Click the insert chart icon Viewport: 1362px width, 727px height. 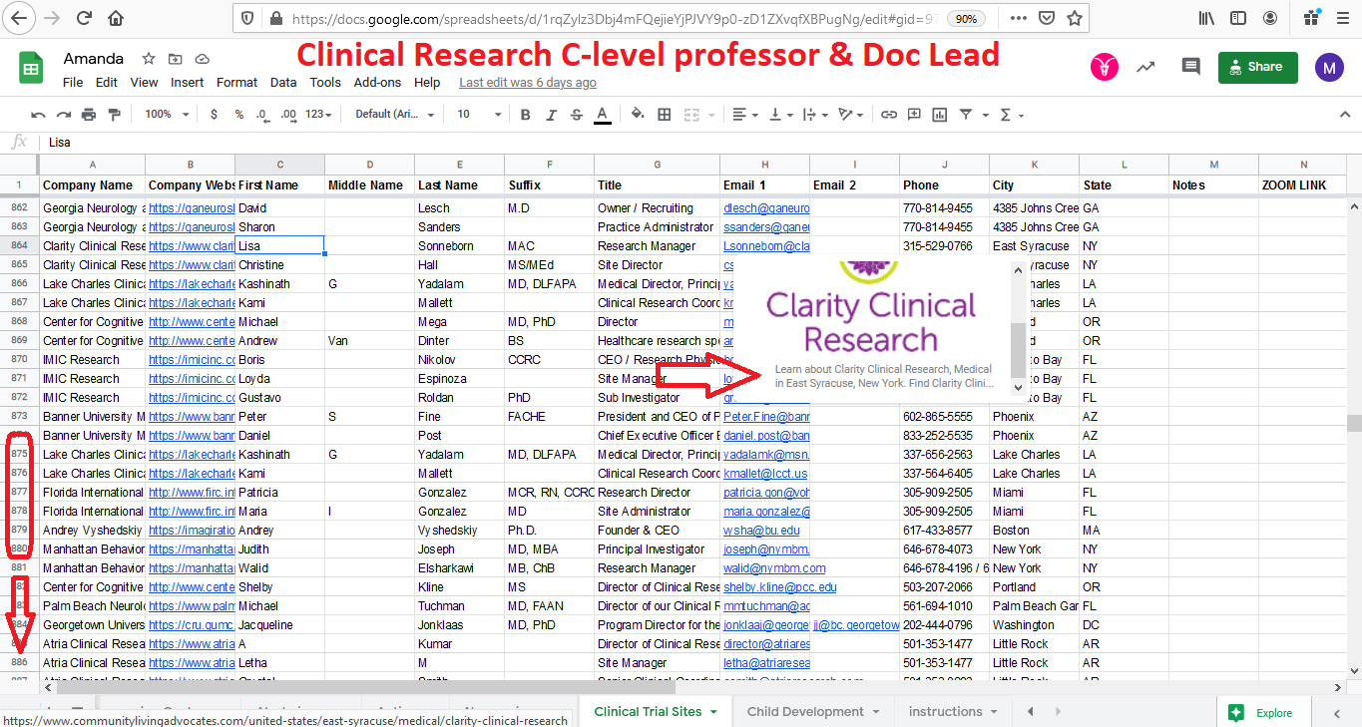(x=939, y=115)
